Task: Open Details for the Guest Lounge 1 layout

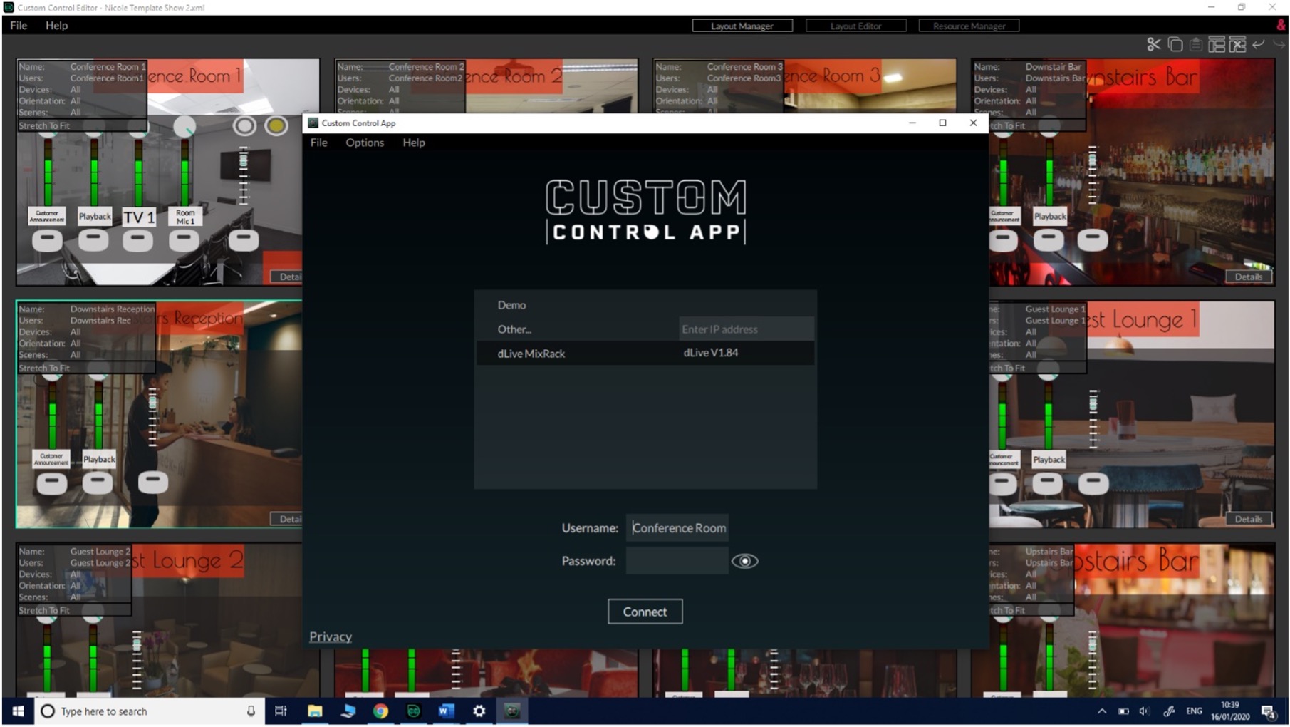Action: coord(1248,519)
